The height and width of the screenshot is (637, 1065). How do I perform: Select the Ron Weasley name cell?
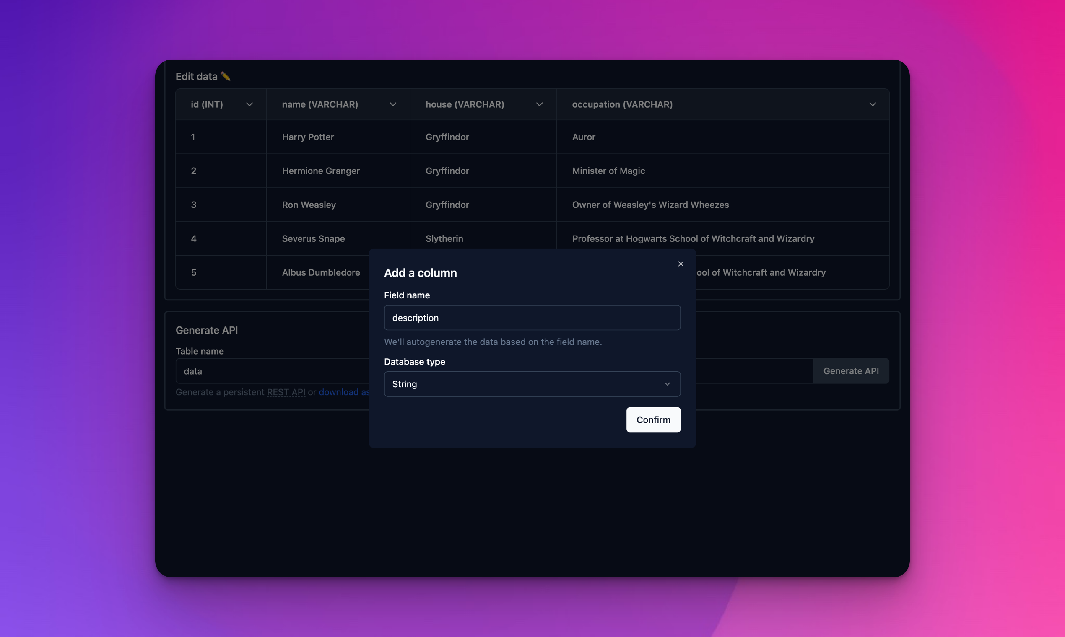[338, 205]
